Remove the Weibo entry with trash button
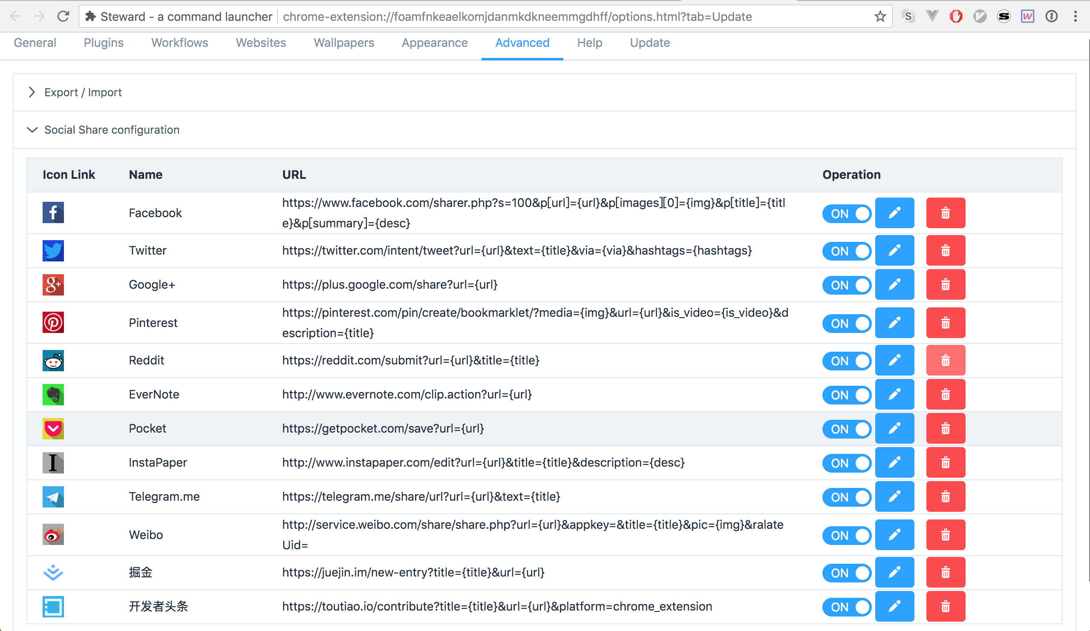 coord(945,535)
